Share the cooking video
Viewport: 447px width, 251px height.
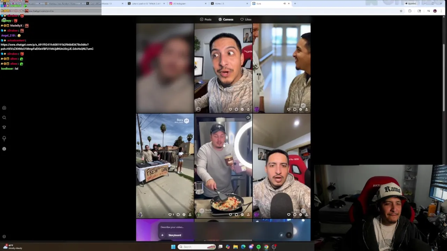[x=248, y=215]
